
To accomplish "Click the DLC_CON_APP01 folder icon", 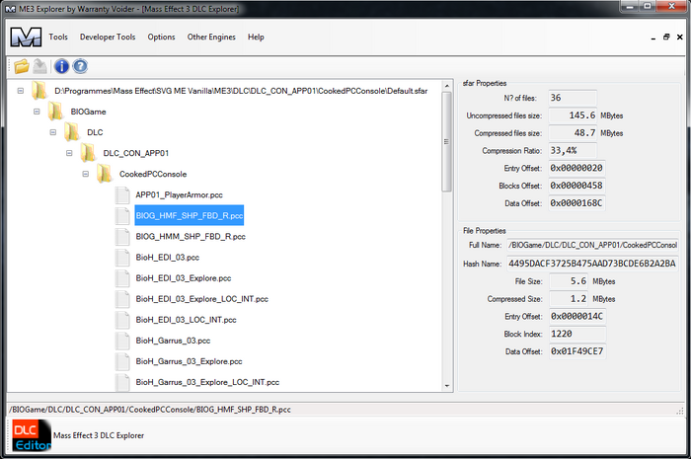I will point(88,153).
